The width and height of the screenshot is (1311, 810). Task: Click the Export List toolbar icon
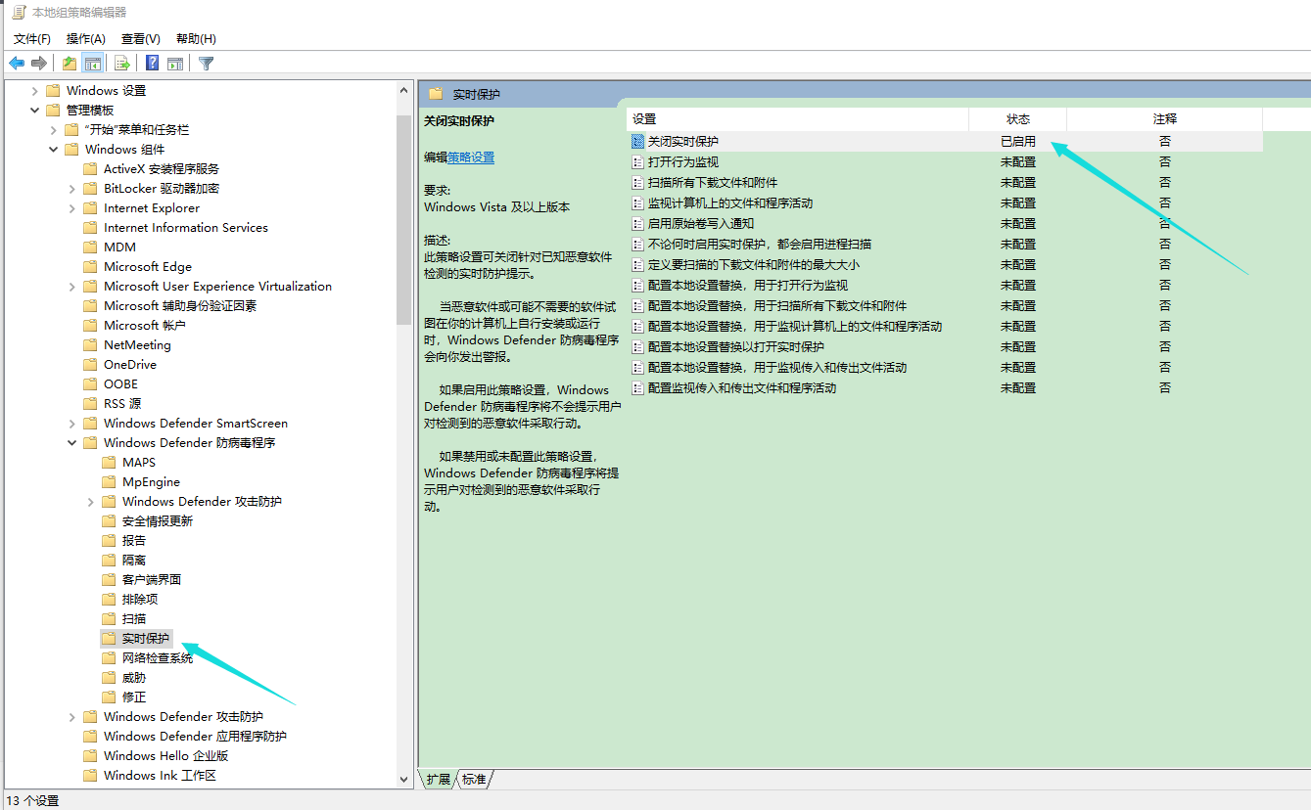122,64
